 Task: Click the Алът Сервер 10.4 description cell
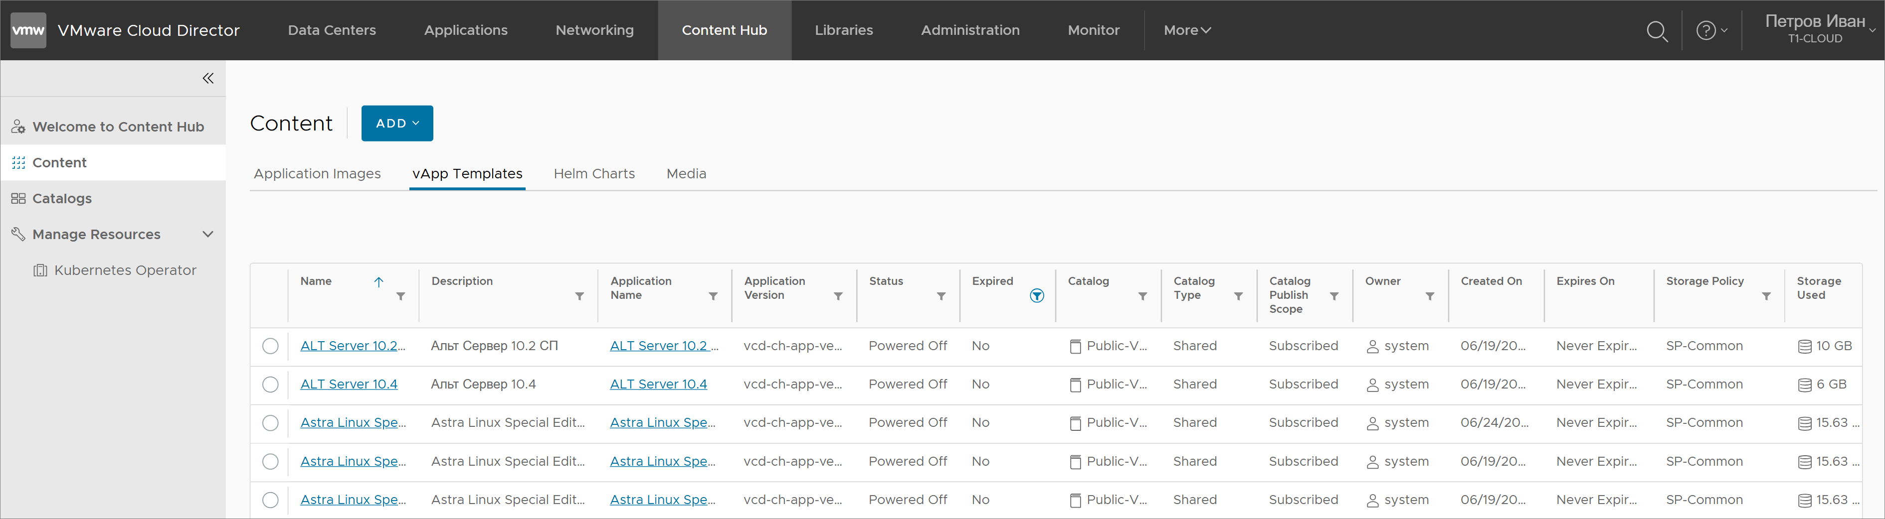483,385
